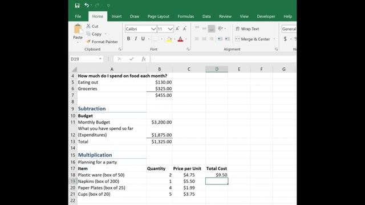Select Top Align icon

197,28
